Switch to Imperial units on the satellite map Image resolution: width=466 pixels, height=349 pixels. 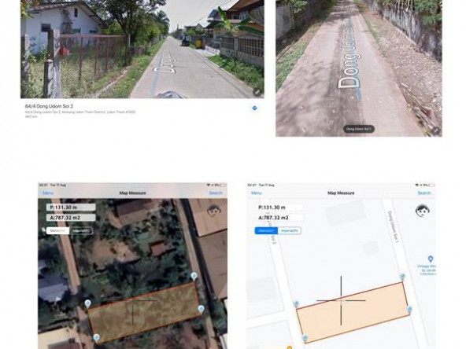coord(81,230)
